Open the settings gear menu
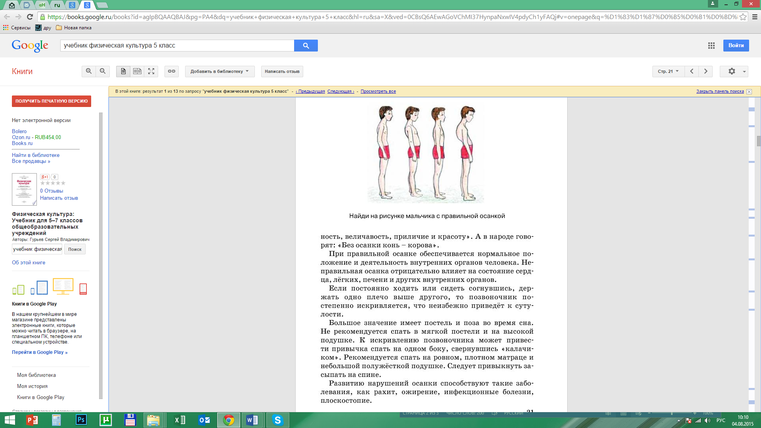Screen dimensions: 761x428 click(734, 71)
